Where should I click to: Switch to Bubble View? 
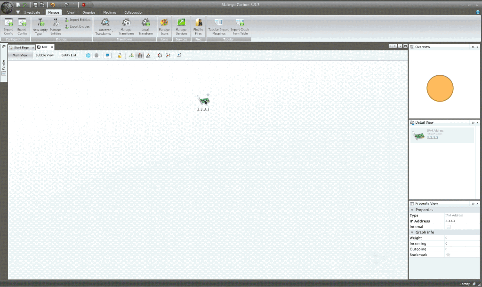pyautogui.click(x=44, y=55)
